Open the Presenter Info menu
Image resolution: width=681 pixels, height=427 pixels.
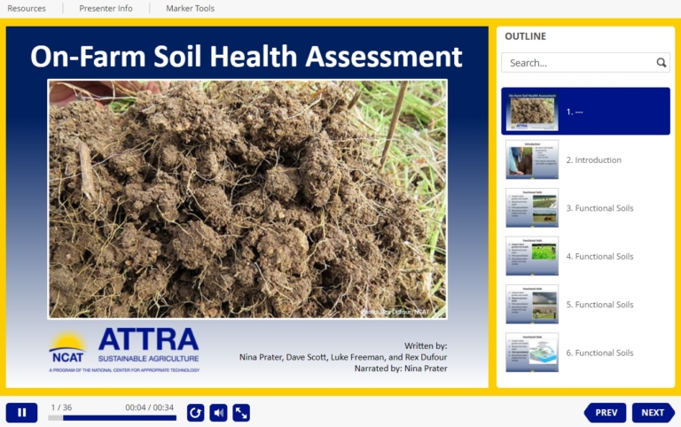click(106, 9)
